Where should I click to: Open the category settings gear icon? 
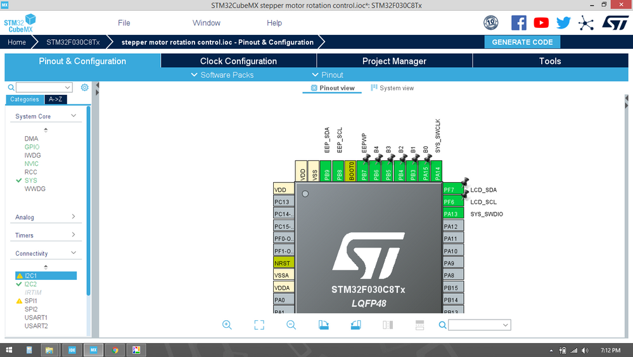[x=84, y=87]
